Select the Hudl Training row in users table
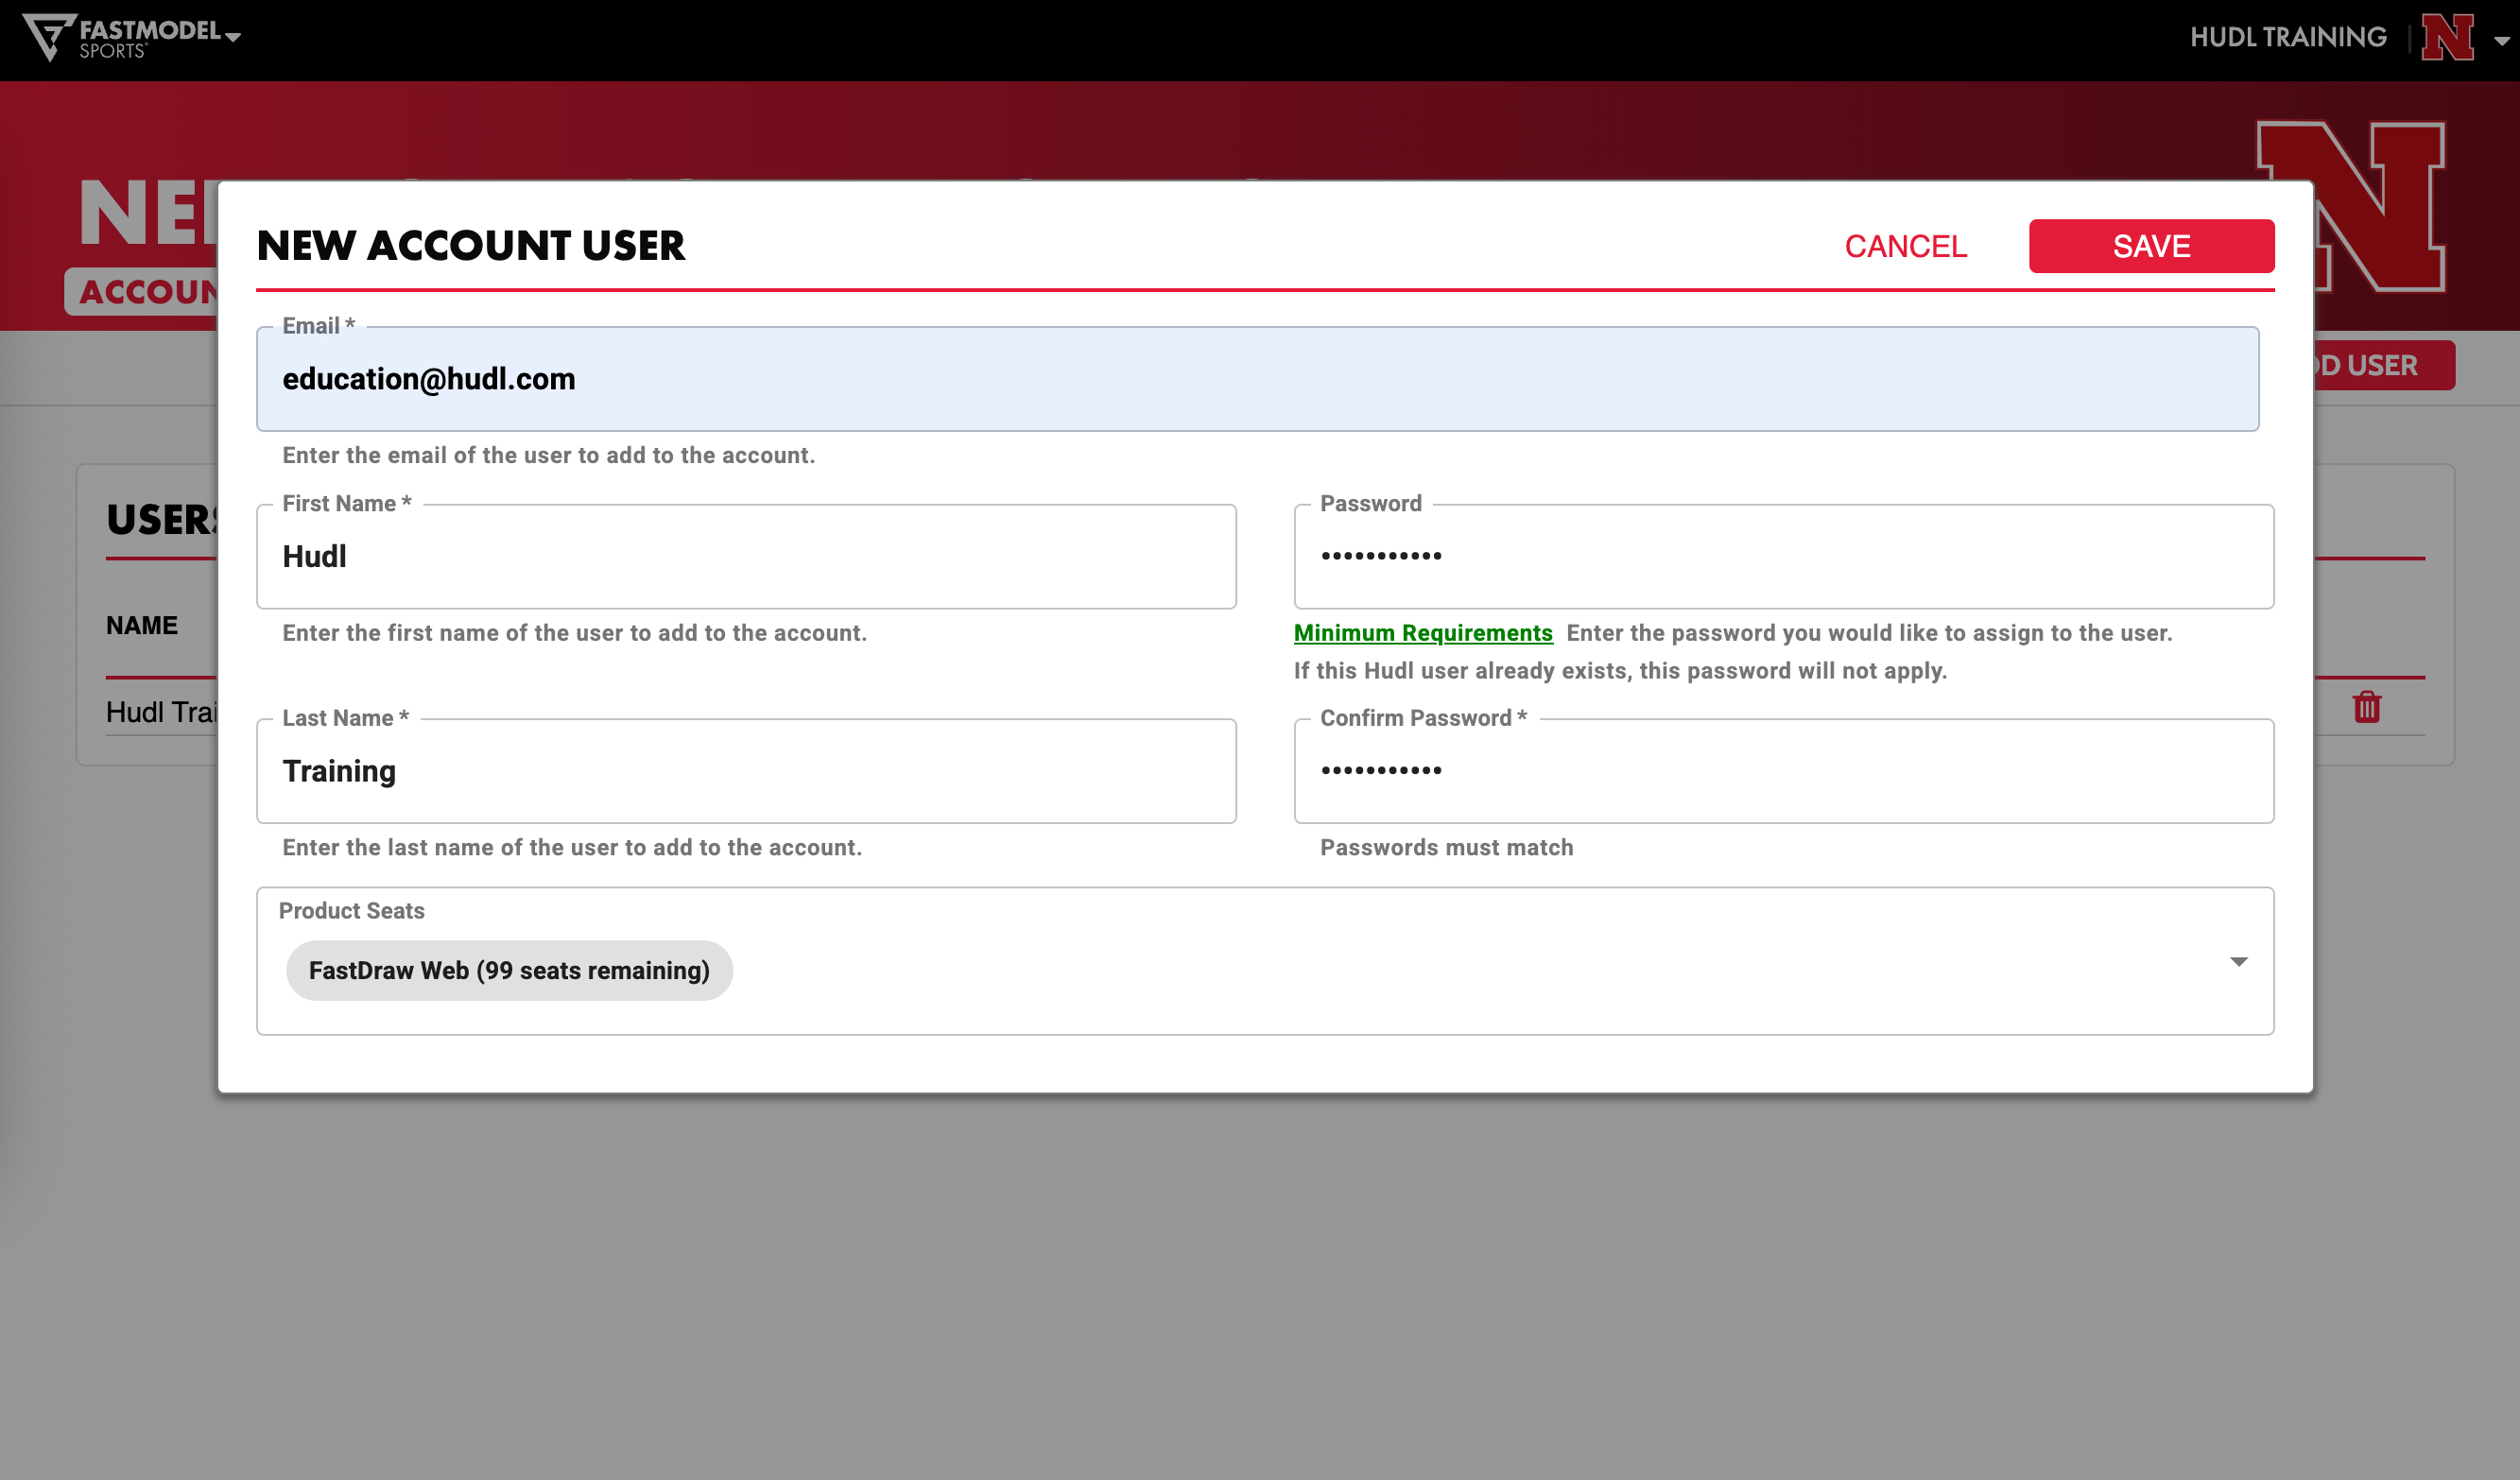The image size is (2520, 1480). pos(161,712)
